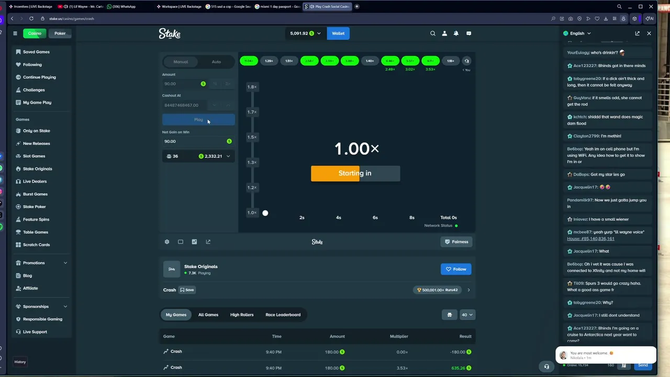The image size is (670, 377).
Task: Switch to the My Games tab
Action: tap(176, 315)
